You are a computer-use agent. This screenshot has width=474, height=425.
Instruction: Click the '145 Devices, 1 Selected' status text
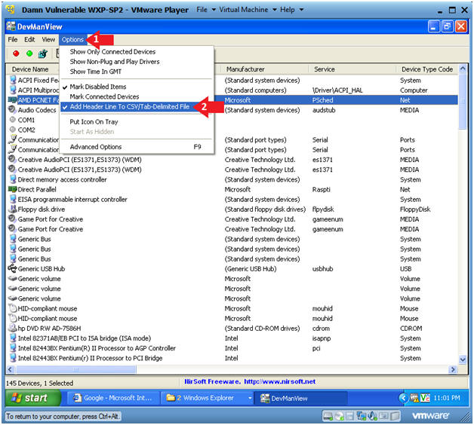tap(39, 383)
